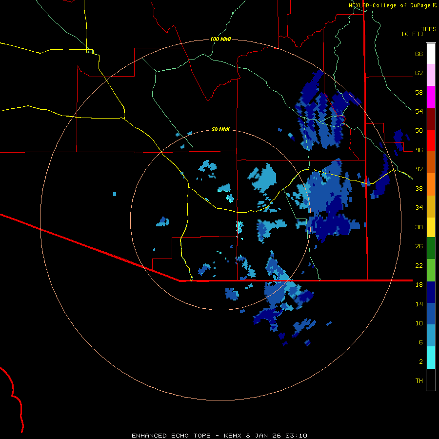Click the white swatch atop the tops legend
This screenshot has width=439, height=439.
(431, 54)
